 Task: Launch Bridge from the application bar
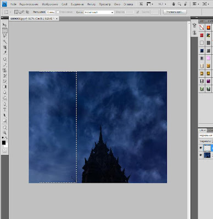pyautogui.click(x=141, y=4)
